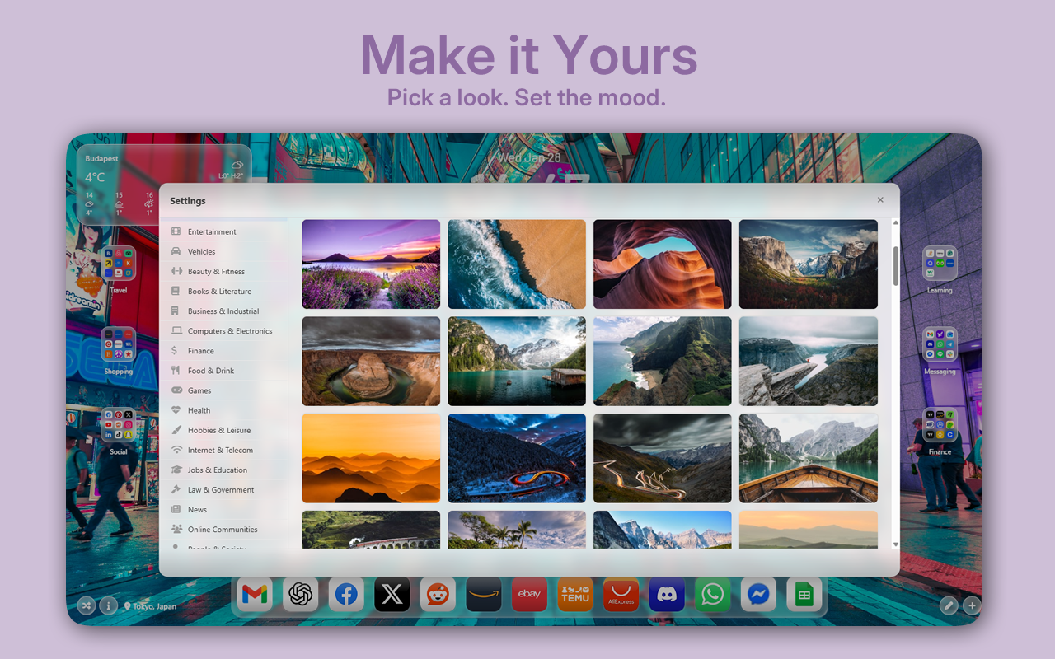
Task: Pick the aerial ocean waves beach wallpaper
Action: [517, 264]
